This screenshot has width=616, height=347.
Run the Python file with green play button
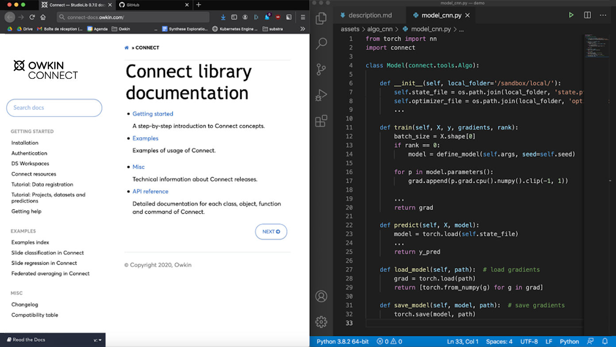pyautogui.click(x=571, y=15)
